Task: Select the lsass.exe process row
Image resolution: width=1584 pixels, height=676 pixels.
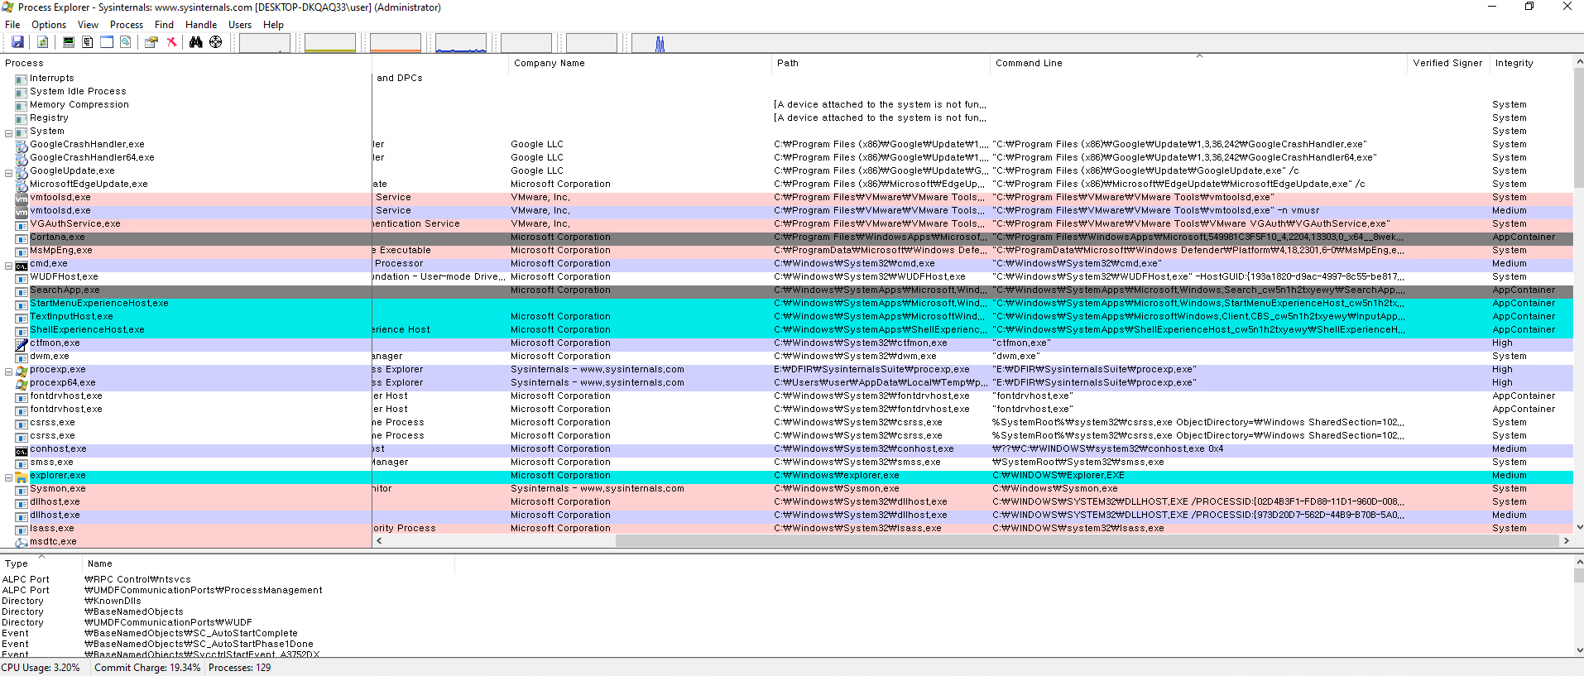Action: [786, 529]
